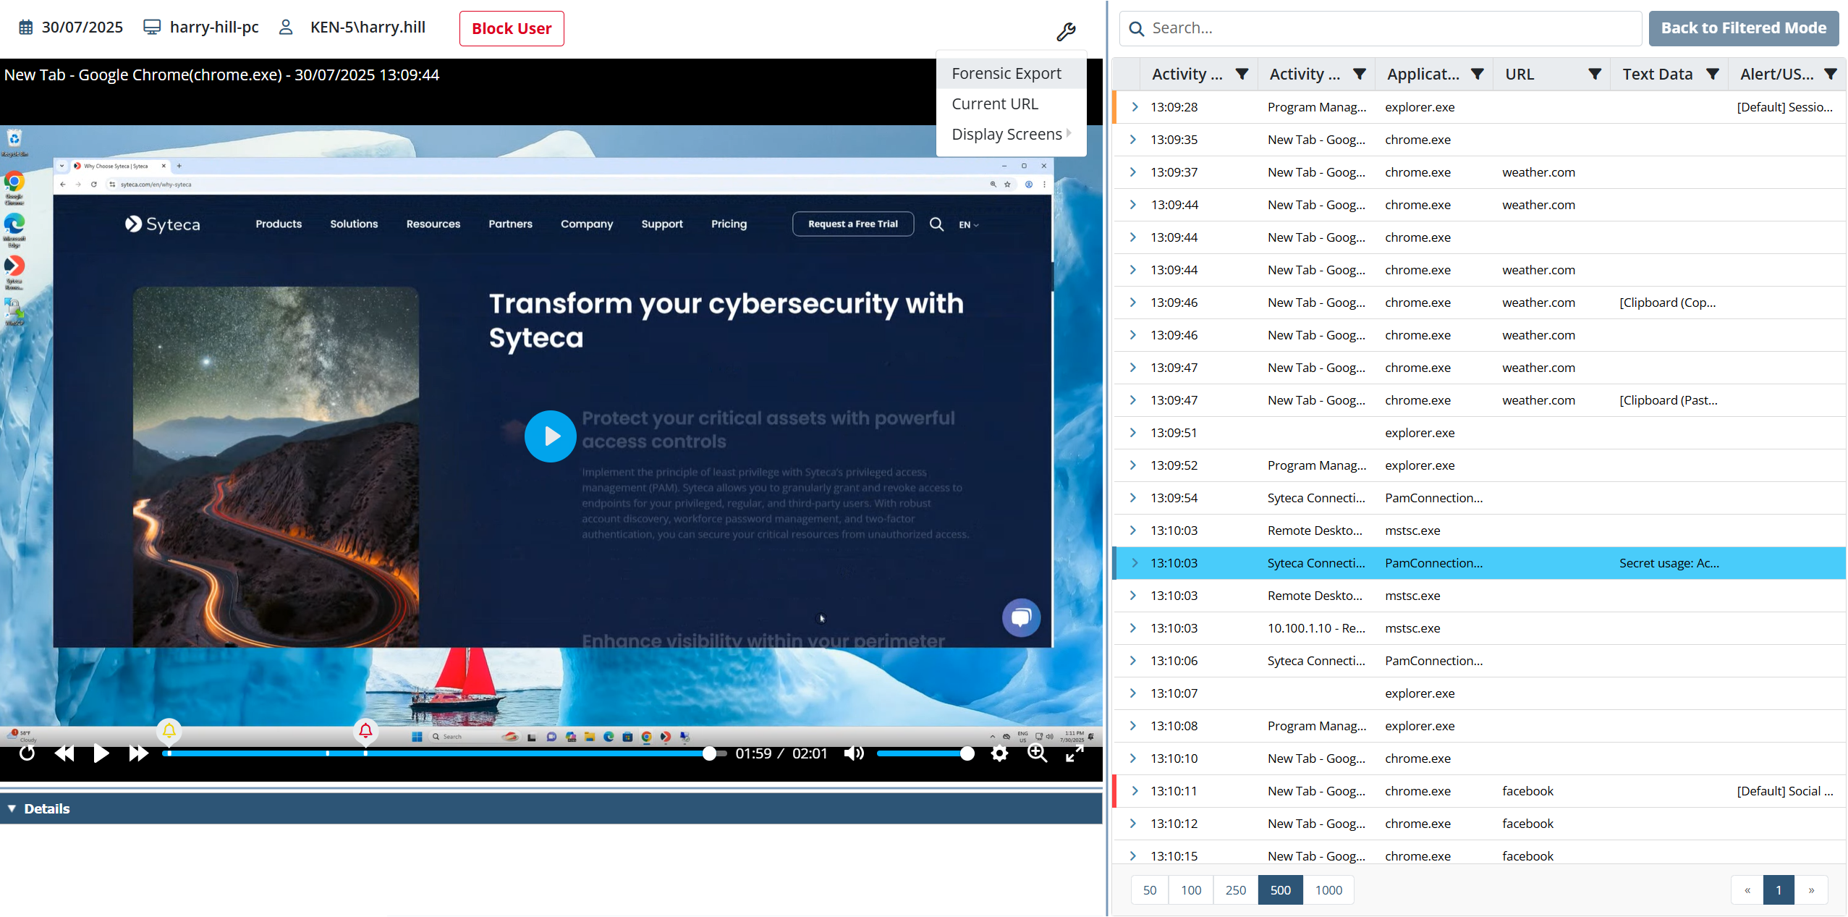This screenshot has height=917, width=1848.
Task: Select 250 rows per page
Action: tap(1235, 890)
